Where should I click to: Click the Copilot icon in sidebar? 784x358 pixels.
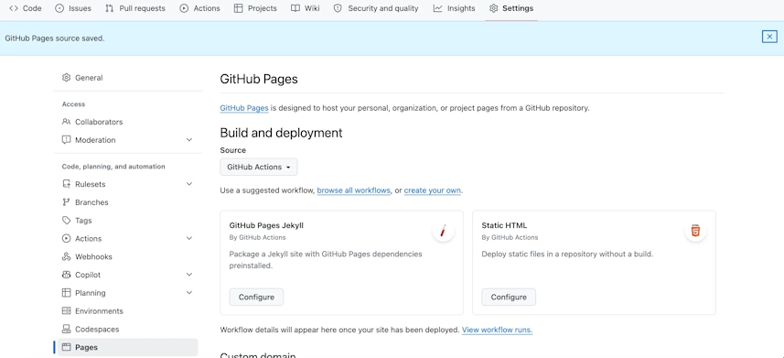click(66, 275)
